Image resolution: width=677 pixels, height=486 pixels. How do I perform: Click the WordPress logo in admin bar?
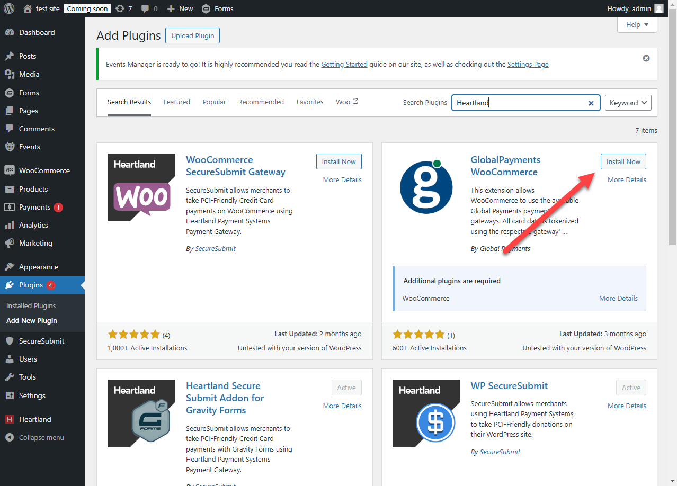pos(9,8)
